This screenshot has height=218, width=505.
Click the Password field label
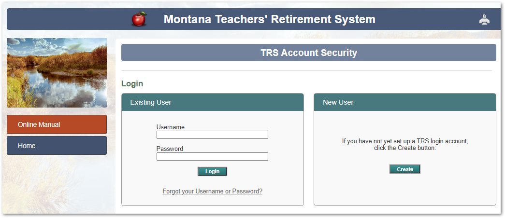(170, 149)
